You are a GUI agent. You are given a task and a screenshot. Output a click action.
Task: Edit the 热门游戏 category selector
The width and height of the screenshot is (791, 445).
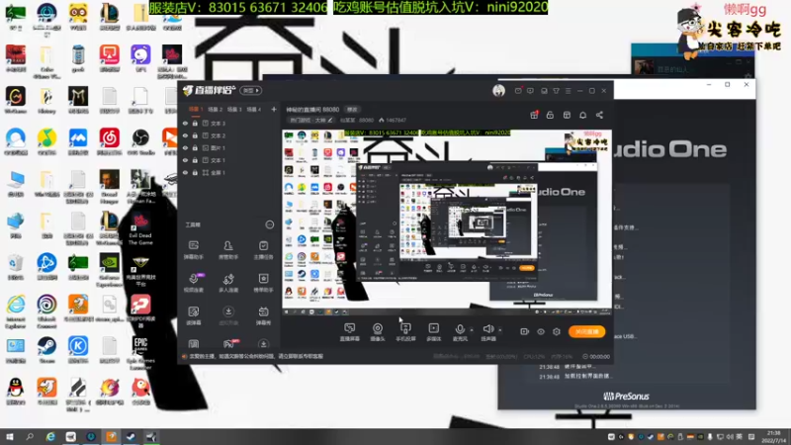[x=310, y=120]
